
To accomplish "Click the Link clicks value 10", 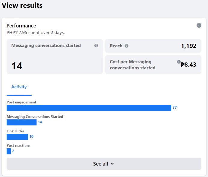I will point(31,137).
